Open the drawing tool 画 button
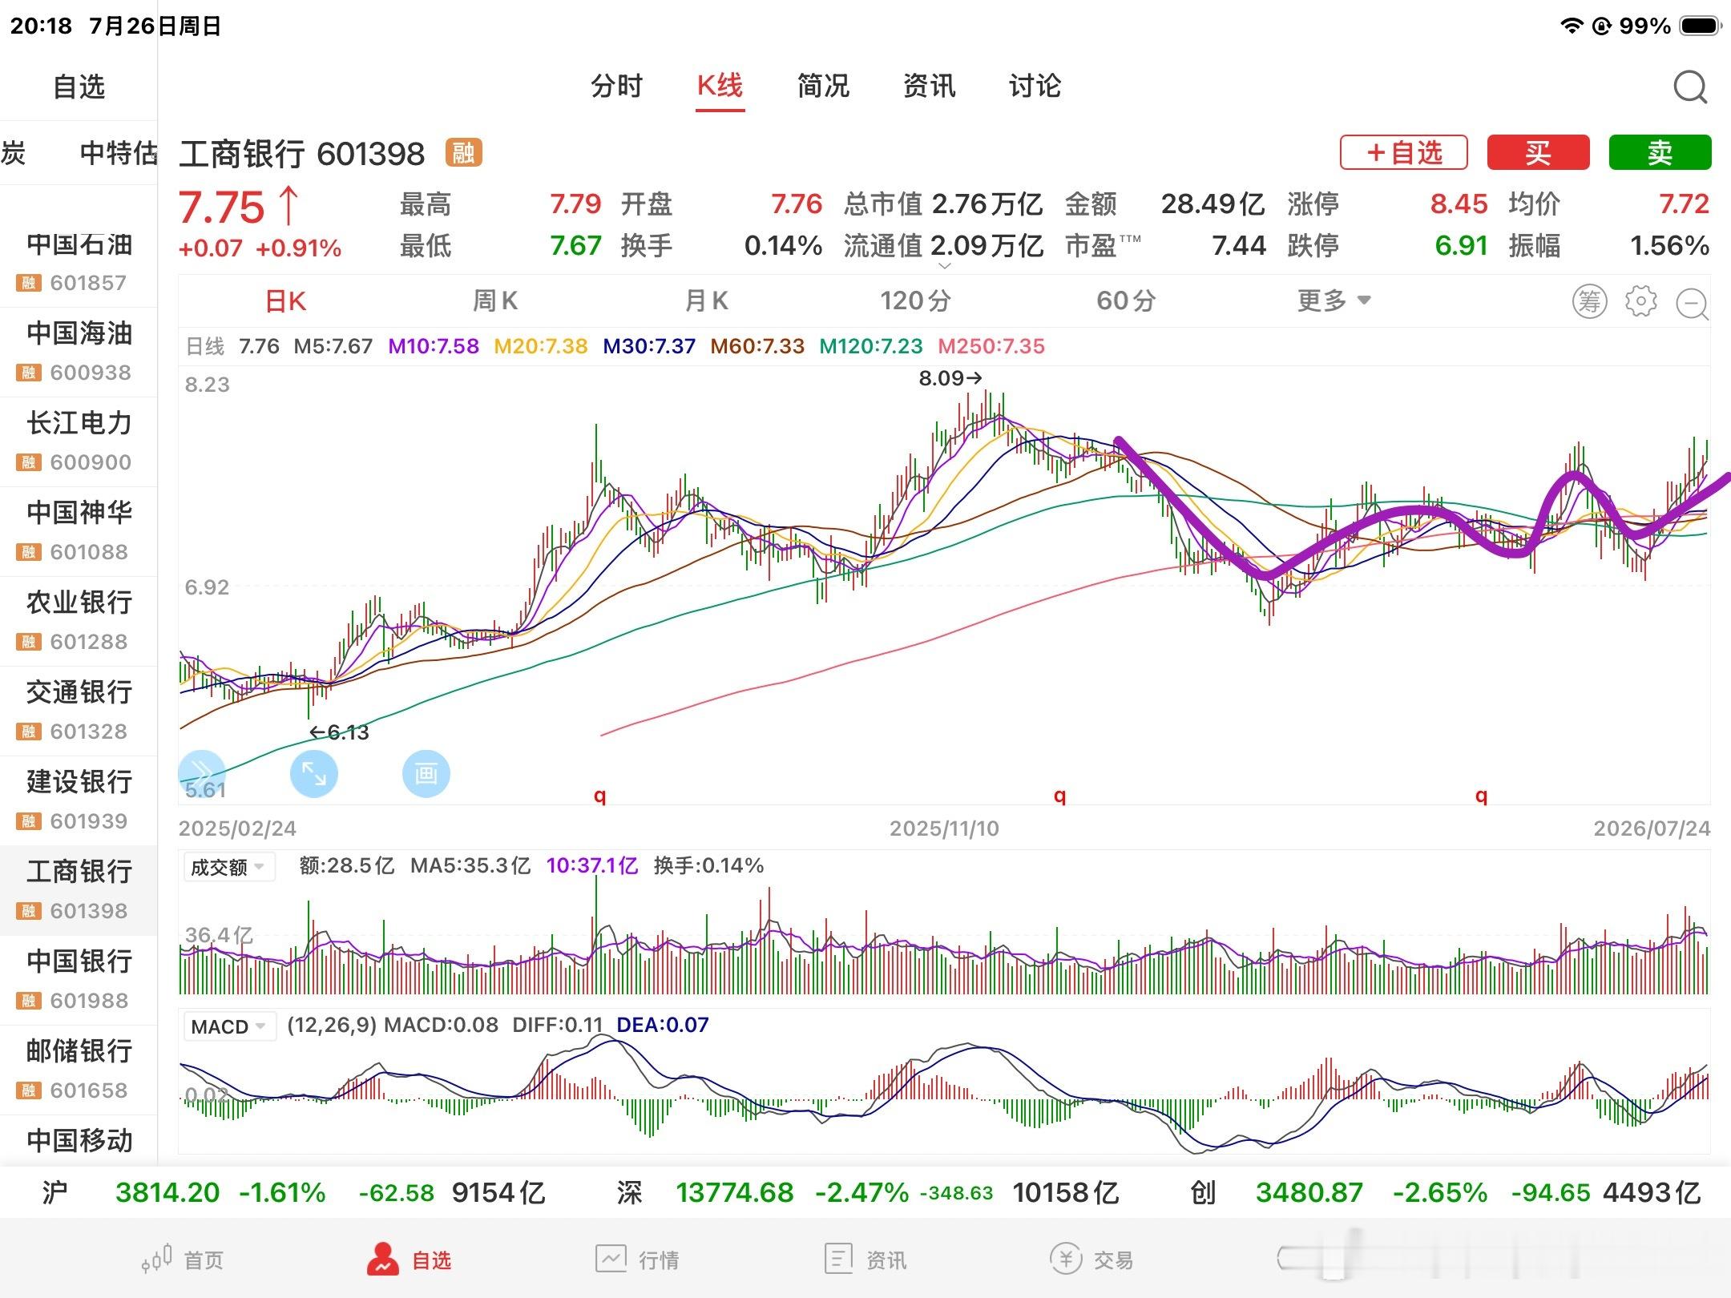Image resolution: width=1731 pixels, height=1298 pixels. tap(426, 773)
